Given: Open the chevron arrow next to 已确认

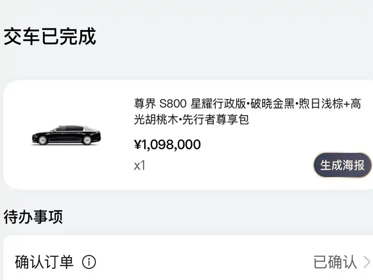Looking at the screenshot, I should [x=367, y=262].
